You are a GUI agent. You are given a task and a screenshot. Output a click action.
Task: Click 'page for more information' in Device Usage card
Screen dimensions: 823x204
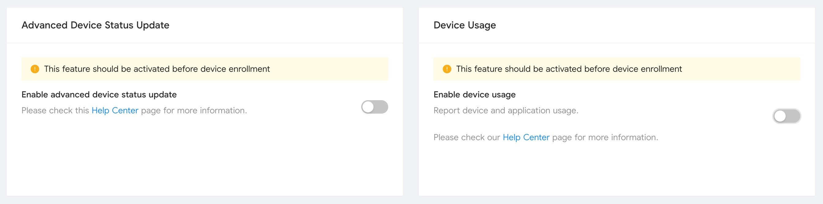coord(605,137)
